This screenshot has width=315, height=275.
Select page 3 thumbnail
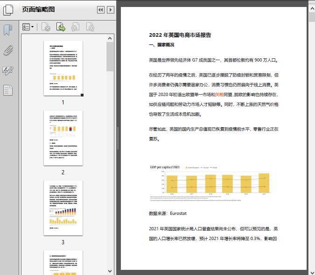pos(63,208)
